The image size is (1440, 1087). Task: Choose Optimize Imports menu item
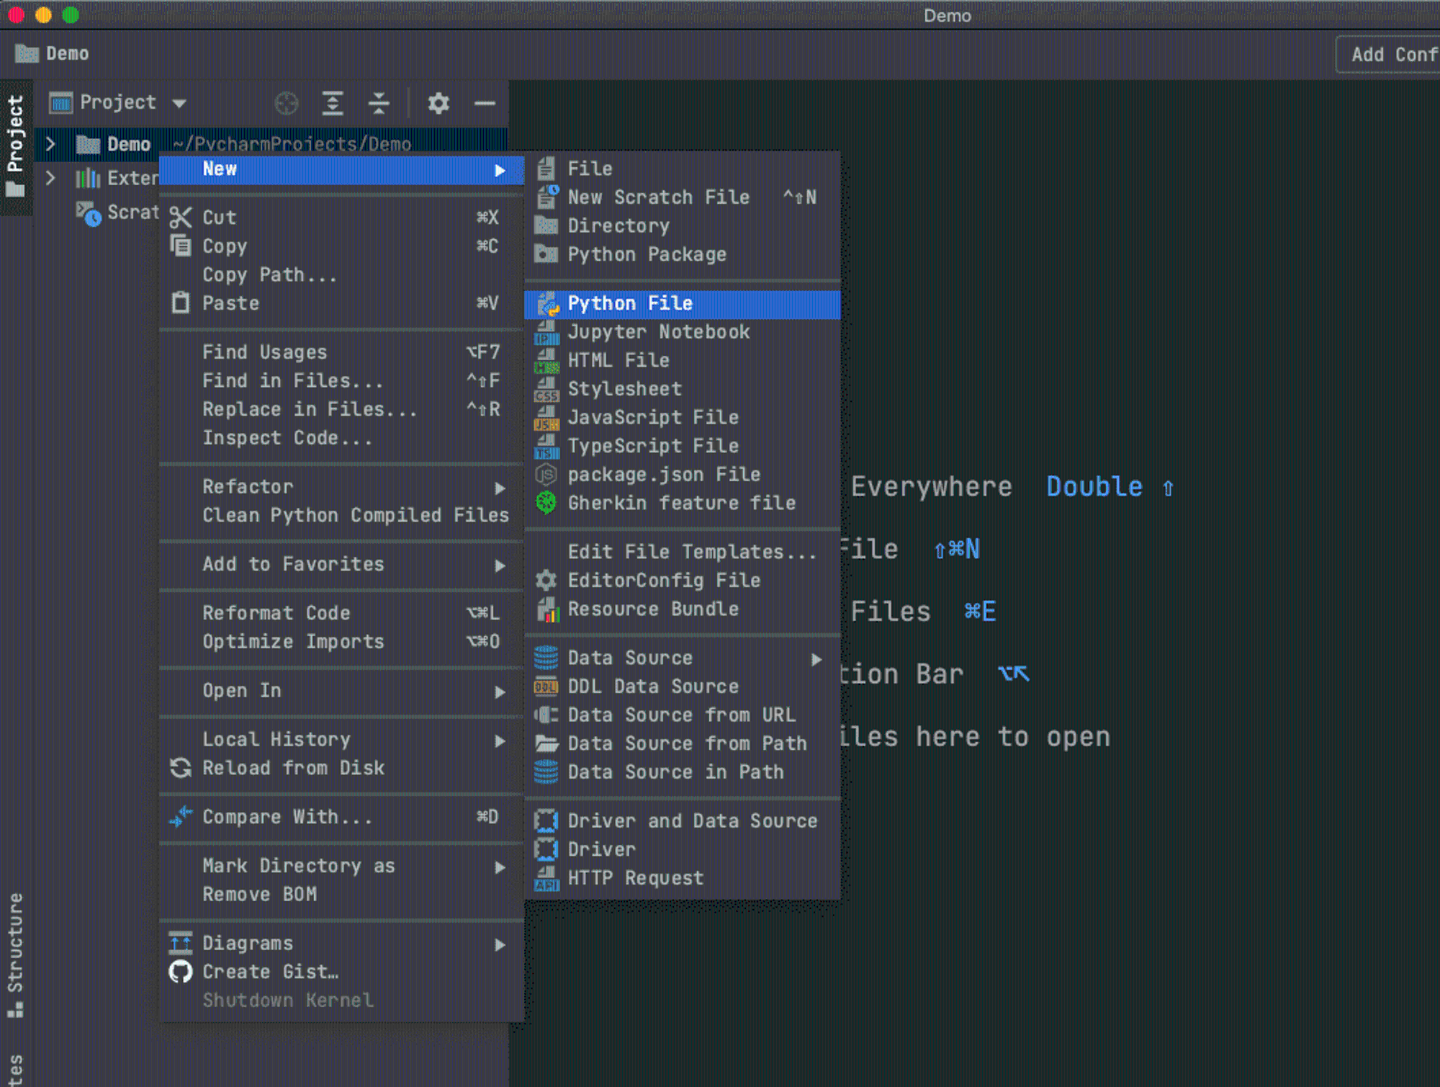341,642
